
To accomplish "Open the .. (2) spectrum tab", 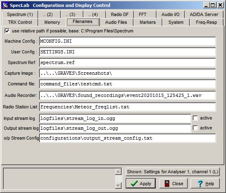I will point(49,14).
